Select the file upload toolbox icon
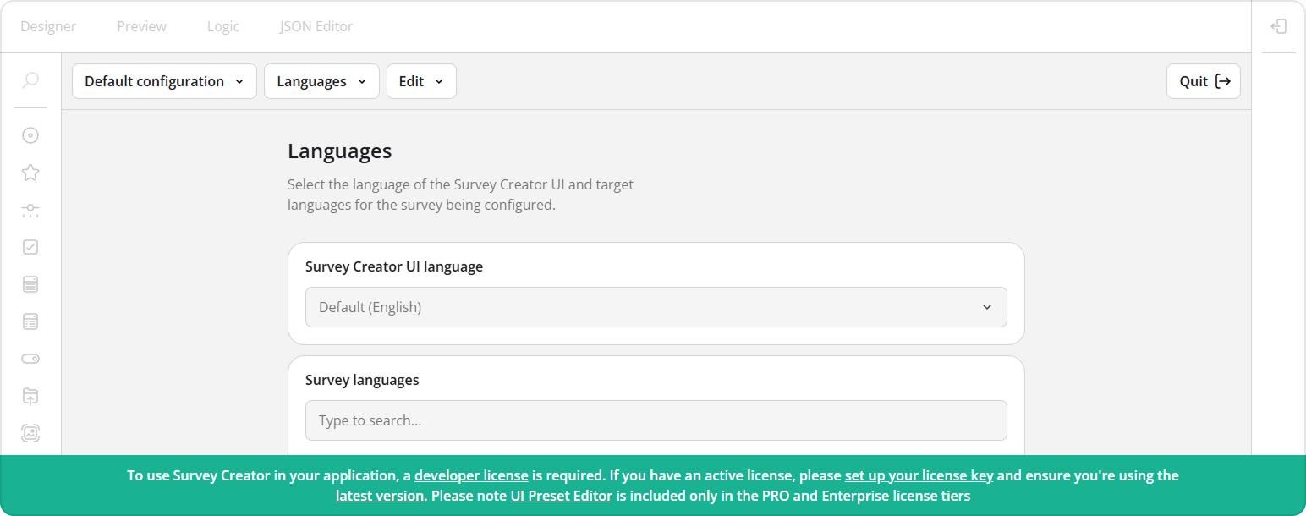 click(x=30, y=396)
